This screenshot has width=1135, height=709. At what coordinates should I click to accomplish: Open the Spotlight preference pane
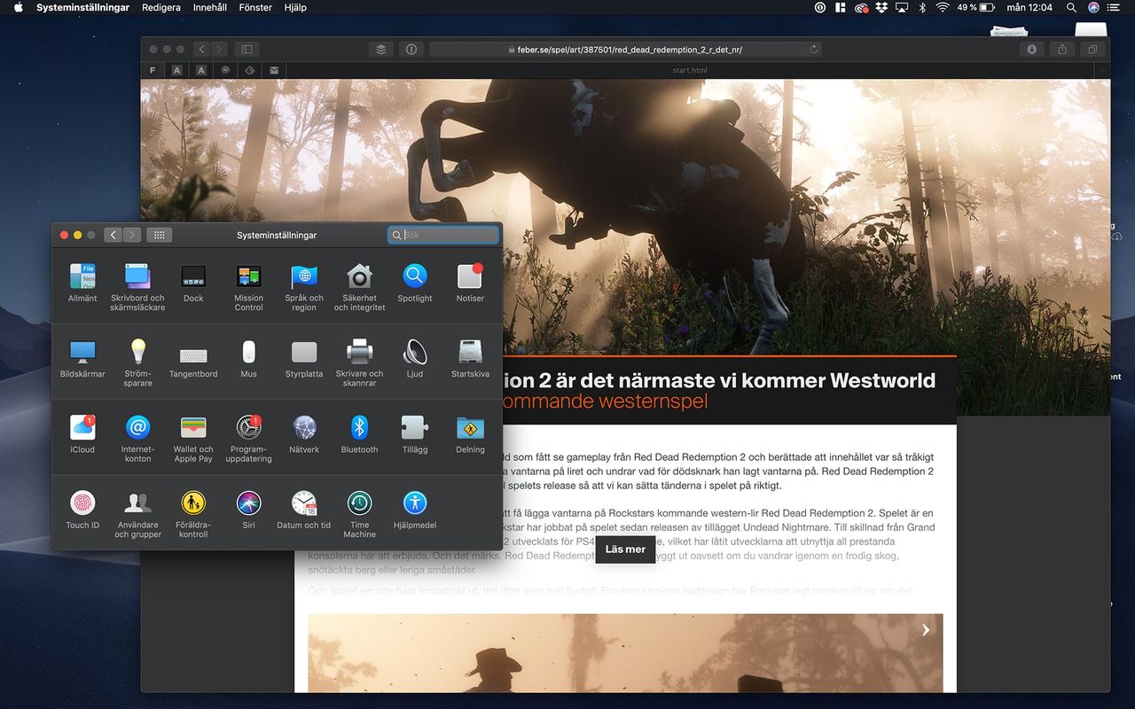point(415,284)
